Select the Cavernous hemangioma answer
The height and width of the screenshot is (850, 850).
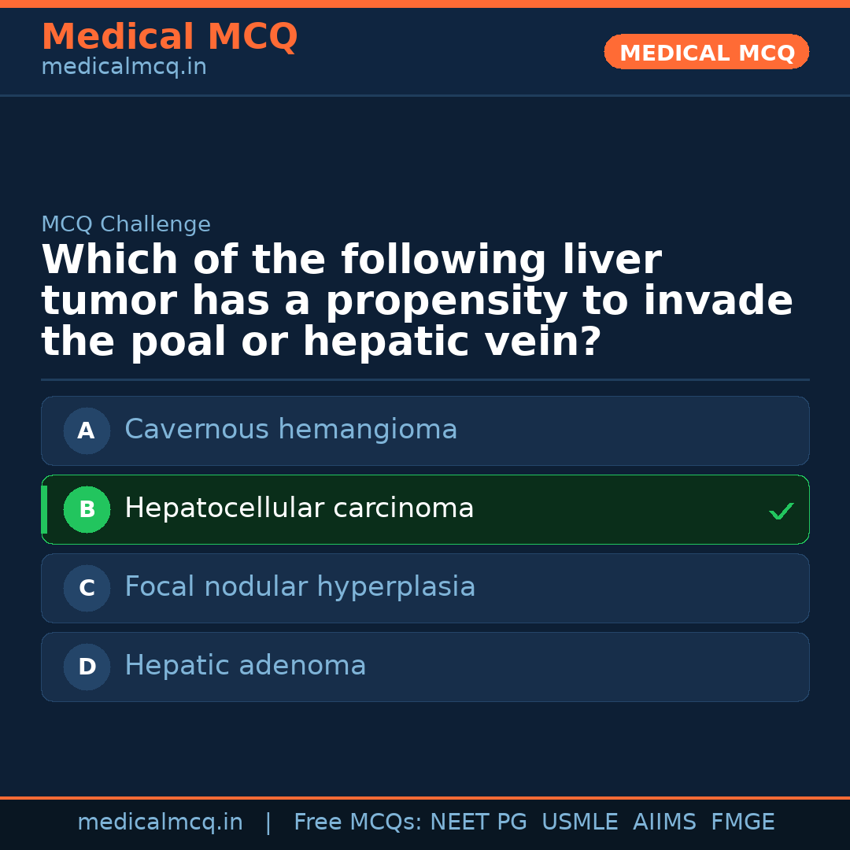[x=290, y=430]
